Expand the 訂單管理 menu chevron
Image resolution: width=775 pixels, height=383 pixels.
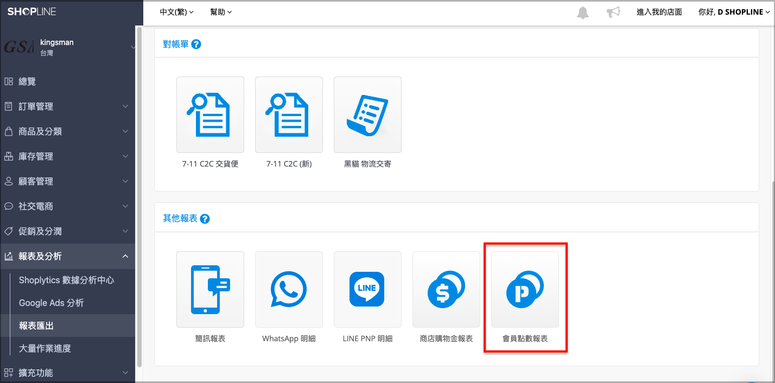pyautogui.click(x=125, y=106)
